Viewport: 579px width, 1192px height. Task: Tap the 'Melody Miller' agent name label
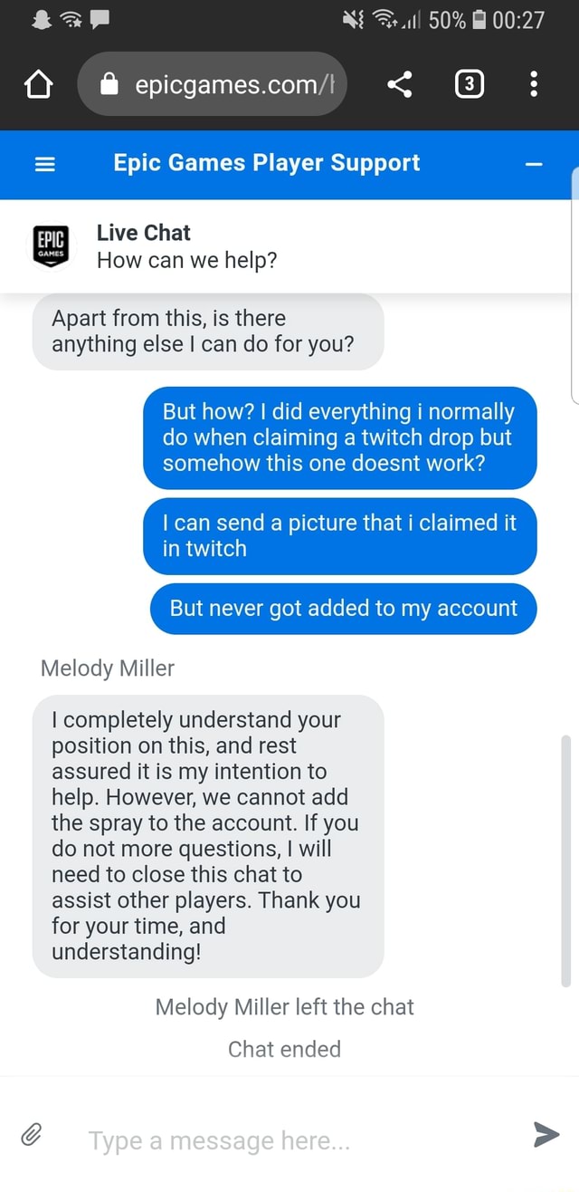click(x=107, y=668)
